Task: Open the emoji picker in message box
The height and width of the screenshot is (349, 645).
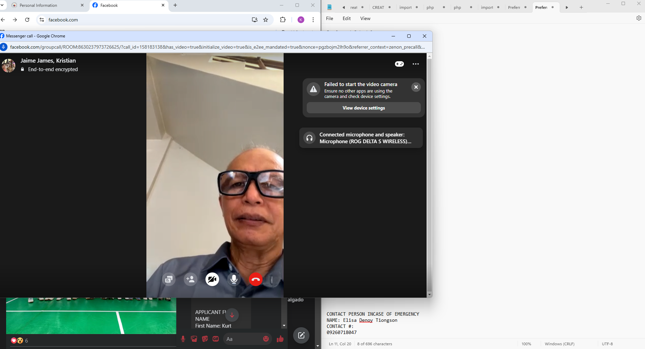Action: click(x=266, y=339)
